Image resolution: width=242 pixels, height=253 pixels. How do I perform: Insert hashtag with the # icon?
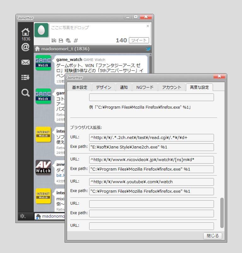coord(76,40)
